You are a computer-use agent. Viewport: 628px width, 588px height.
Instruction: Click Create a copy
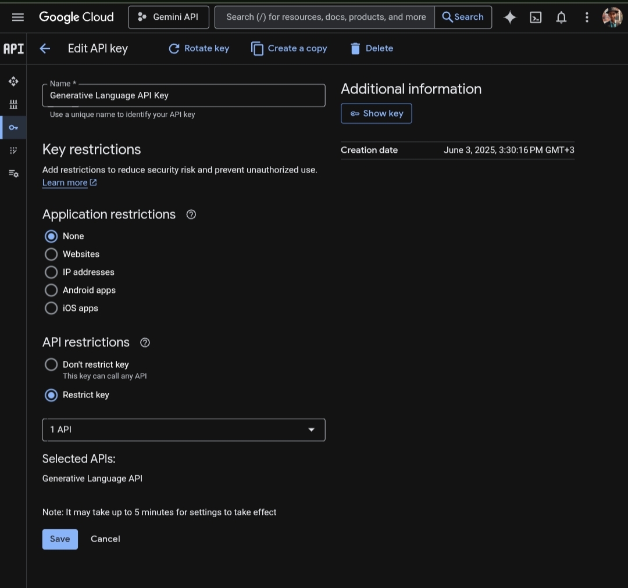tap(289, 48)
